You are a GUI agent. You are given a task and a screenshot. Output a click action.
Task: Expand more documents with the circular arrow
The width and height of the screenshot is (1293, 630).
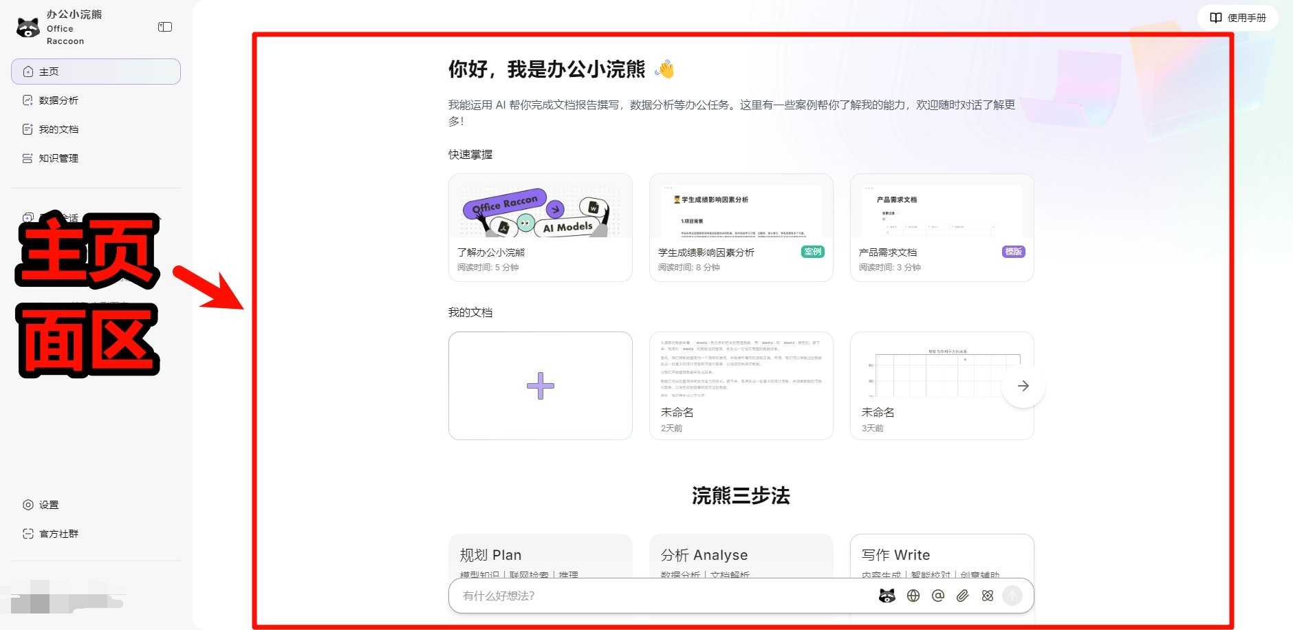coord(1023,386)
